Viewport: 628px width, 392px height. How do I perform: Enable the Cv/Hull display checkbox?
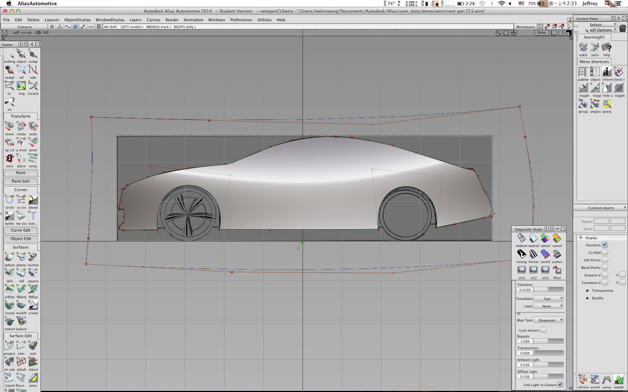pyautogui.click(x=606, y=252)
